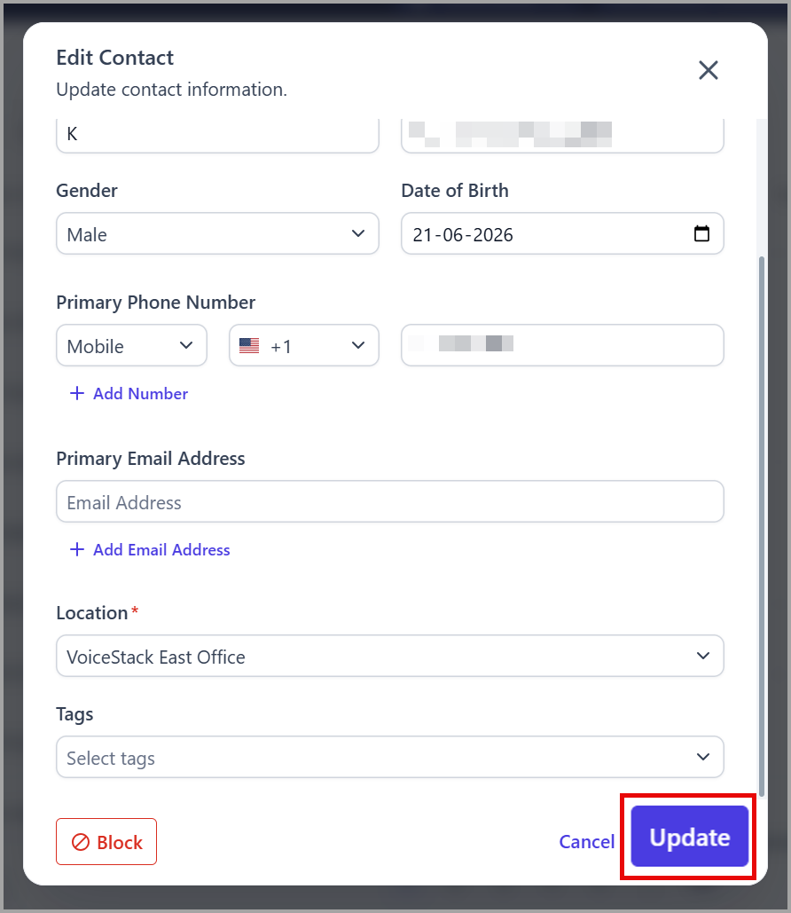This screenshot has width=791, height=913.
Task: Click the primary phone number input field
Action: (562, 345)
